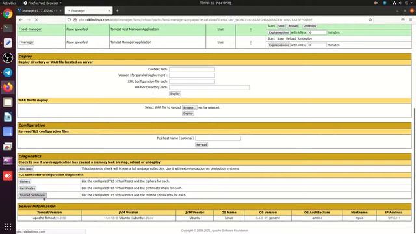Switch to the Manage 45.77.172.40 tab
This screenshot has width=416, height=234.
tap(39, 11)
